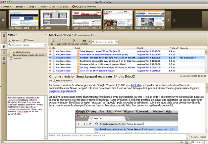
Task: Click the Mise à jour refresh icon
Action: coord(73,41)
